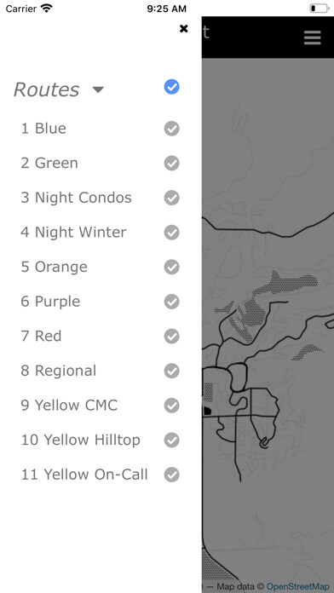Close the routes side panel

click(x=183, y=29)
